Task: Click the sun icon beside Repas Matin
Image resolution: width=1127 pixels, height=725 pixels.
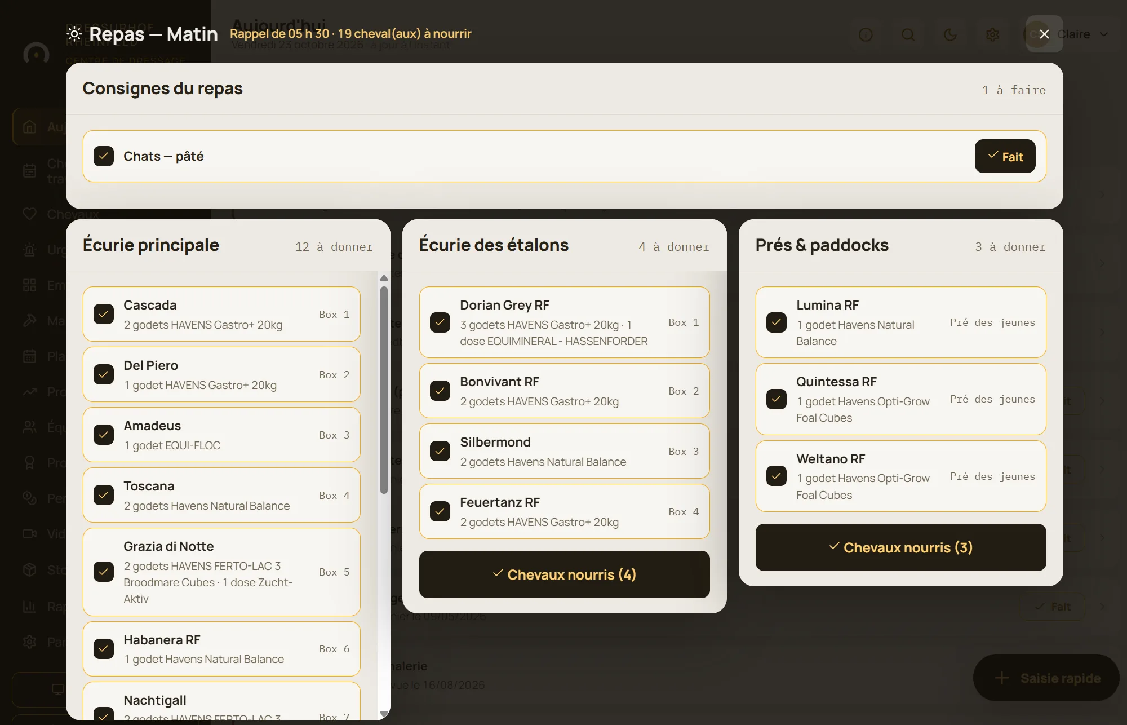Action: point(74,34)
